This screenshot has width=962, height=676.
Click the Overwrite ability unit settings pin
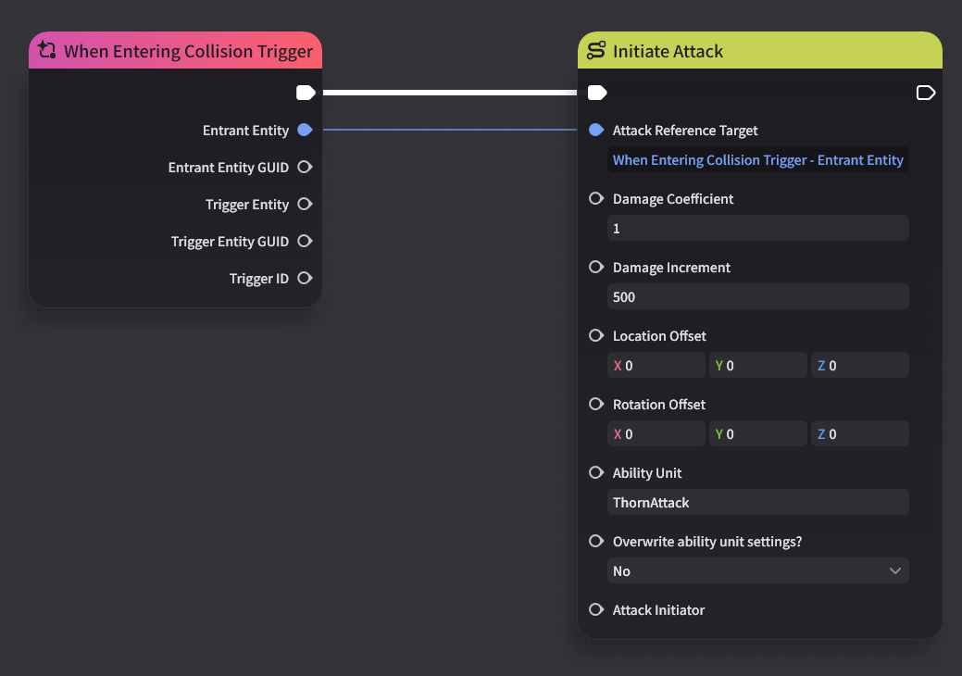tap(595, 541)
